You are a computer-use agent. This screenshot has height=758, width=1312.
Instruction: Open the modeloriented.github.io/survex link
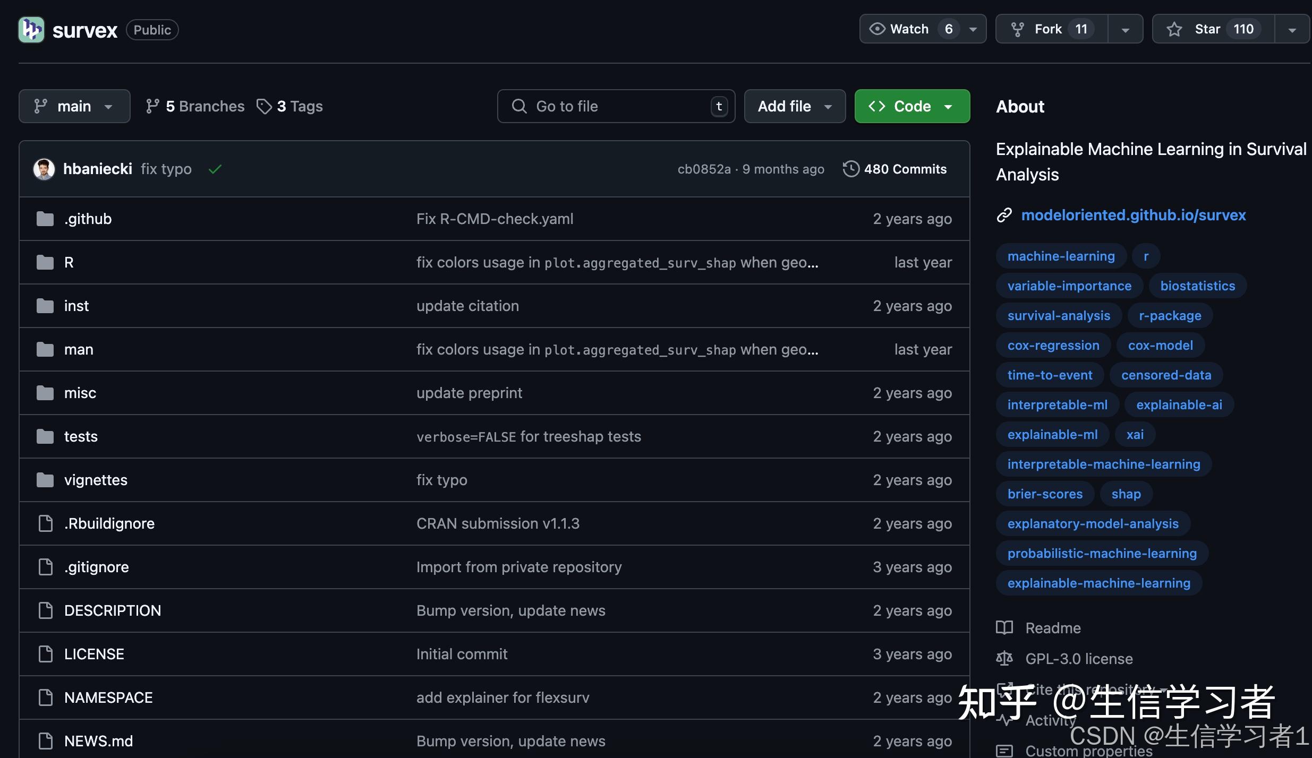click(x=1134, y=214)
